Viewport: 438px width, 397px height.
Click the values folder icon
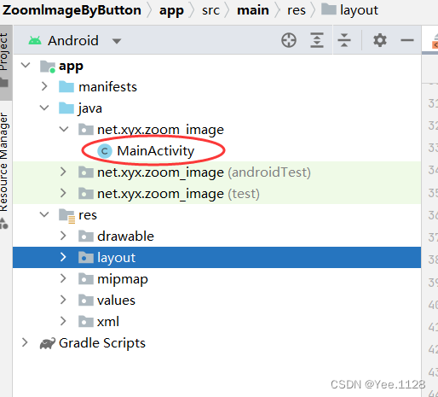click(86, 300)
